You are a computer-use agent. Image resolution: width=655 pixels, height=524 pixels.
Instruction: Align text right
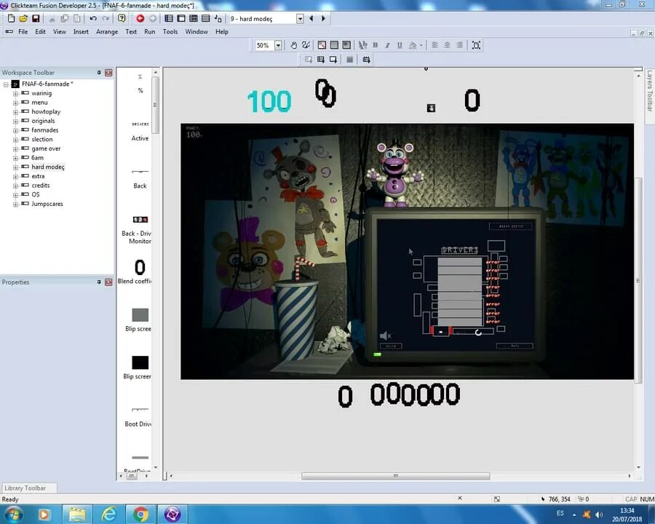tap(459, 45)
